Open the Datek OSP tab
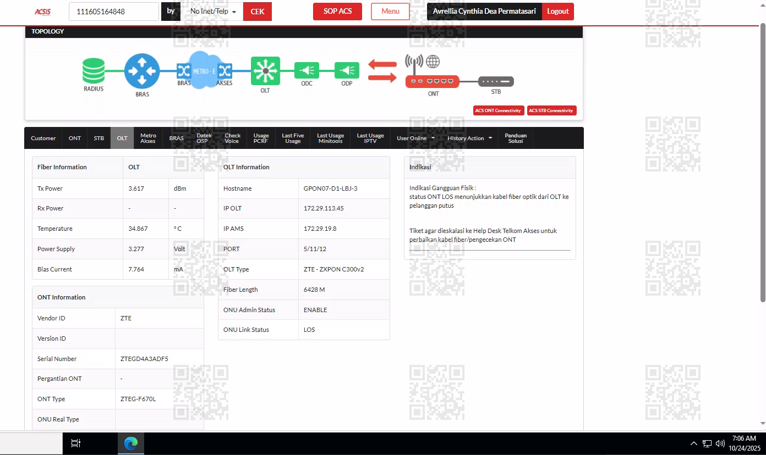The height and width of the screenshot is (455, 766). pos(204,138)
